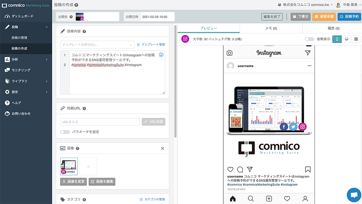Click the 画像を変更 button

pos(73,182)
